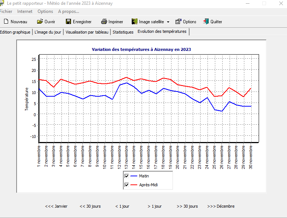This screenshot has height=218, width=287.
Task: Toggle the Matin series checkbox
Action: [127, 176]
